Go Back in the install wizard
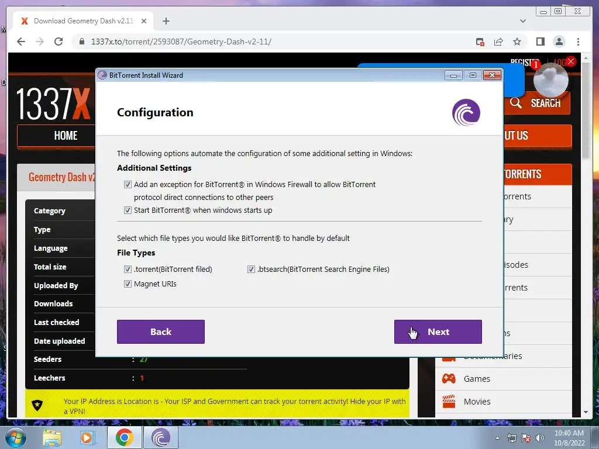 click(161, 332)
